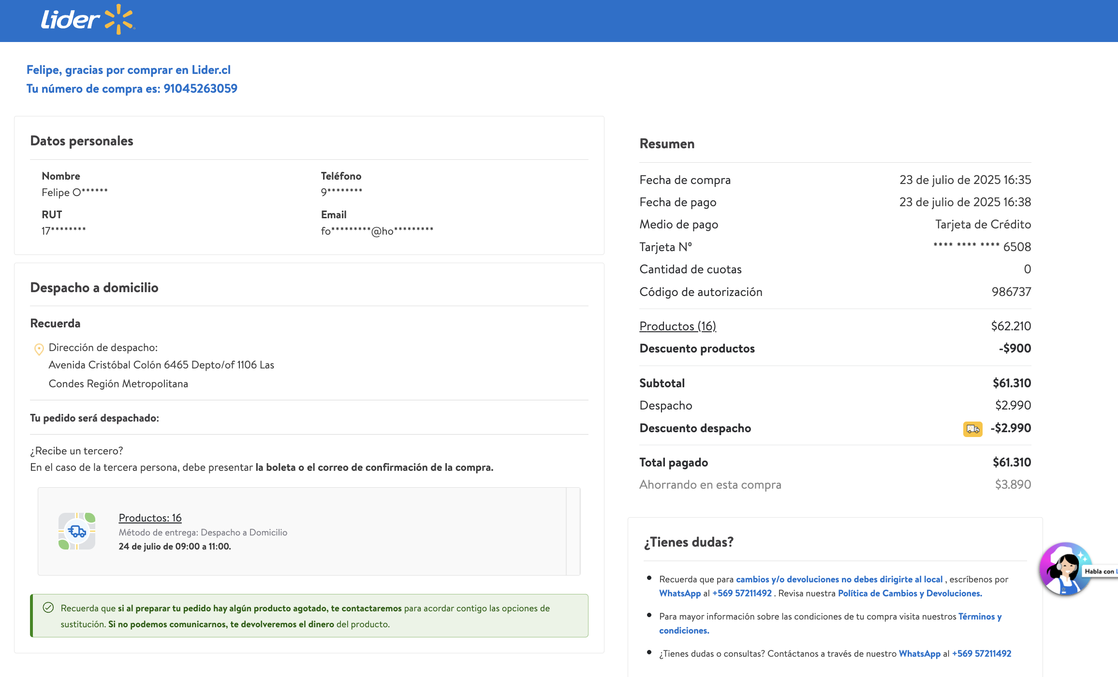Open the chat assistant avatar
Screen dimensions: 1118x677
pos(1065,569)
